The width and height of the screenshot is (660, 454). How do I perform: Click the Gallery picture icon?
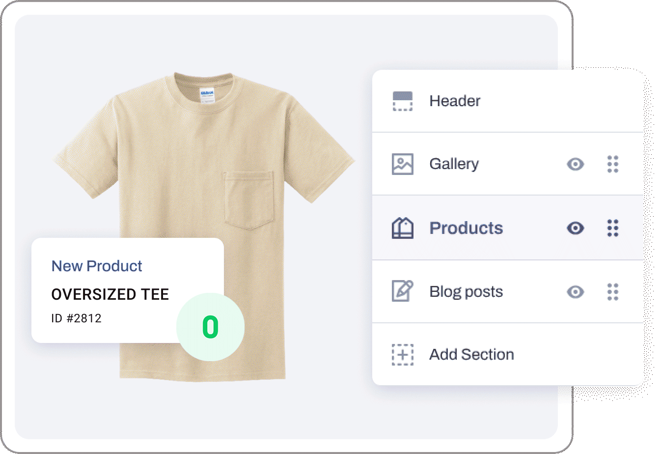click(x=403, y=164)
